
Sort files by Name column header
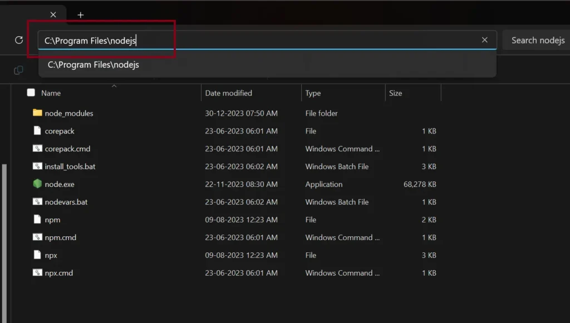click(x=51, y=93)
